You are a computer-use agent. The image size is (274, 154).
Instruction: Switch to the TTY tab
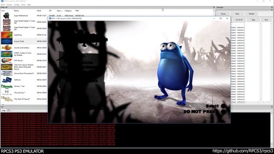point(9,110)
